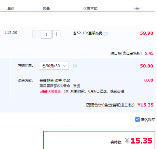Increase quantity with the plus button
This screenshot has height=149, width=157.
[x=56, y=34]
